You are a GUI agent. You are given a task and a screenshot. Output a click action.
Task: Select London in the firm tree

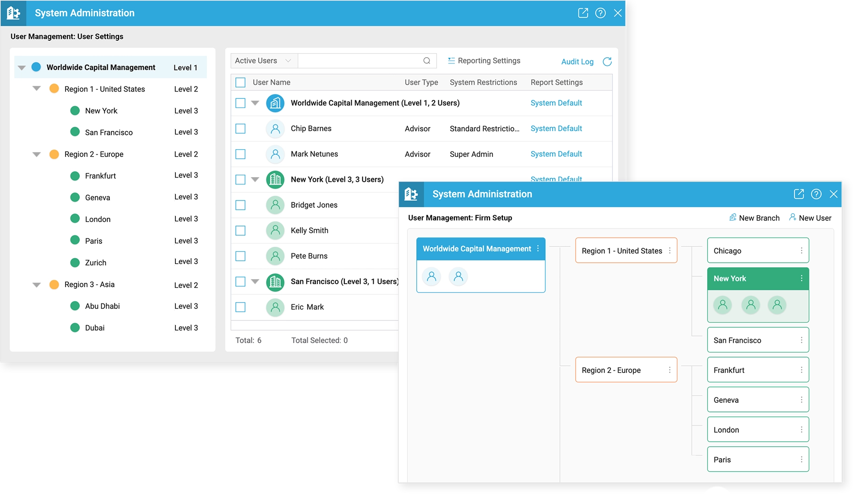pyautogui.click(x=98, y=219)
